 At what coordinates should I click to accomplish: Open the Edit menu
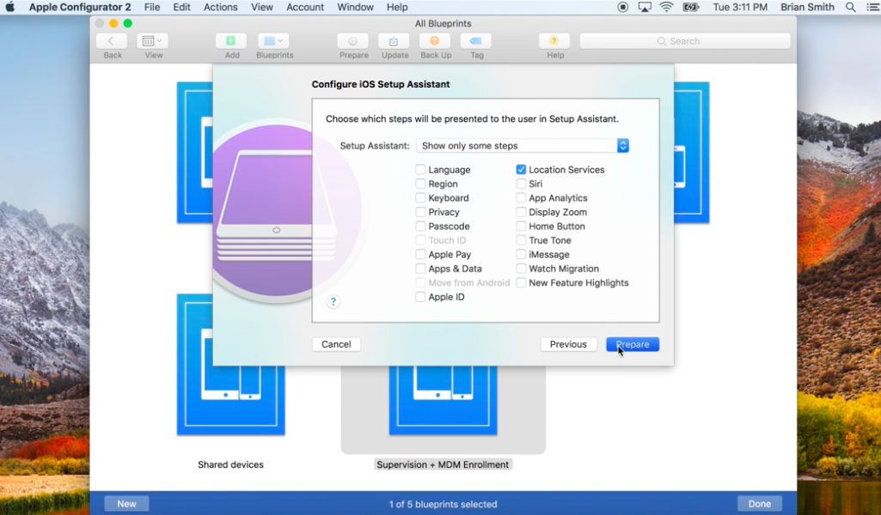pyautogui.click(x=181, y=7)
